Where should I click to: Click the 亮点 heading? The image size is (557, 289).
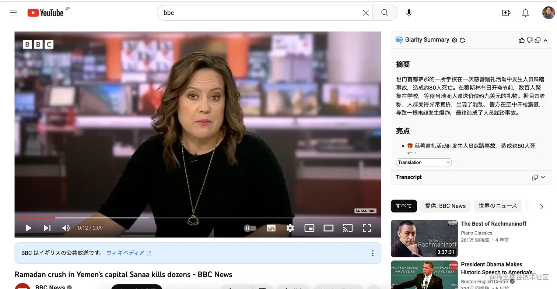(403, 131)
